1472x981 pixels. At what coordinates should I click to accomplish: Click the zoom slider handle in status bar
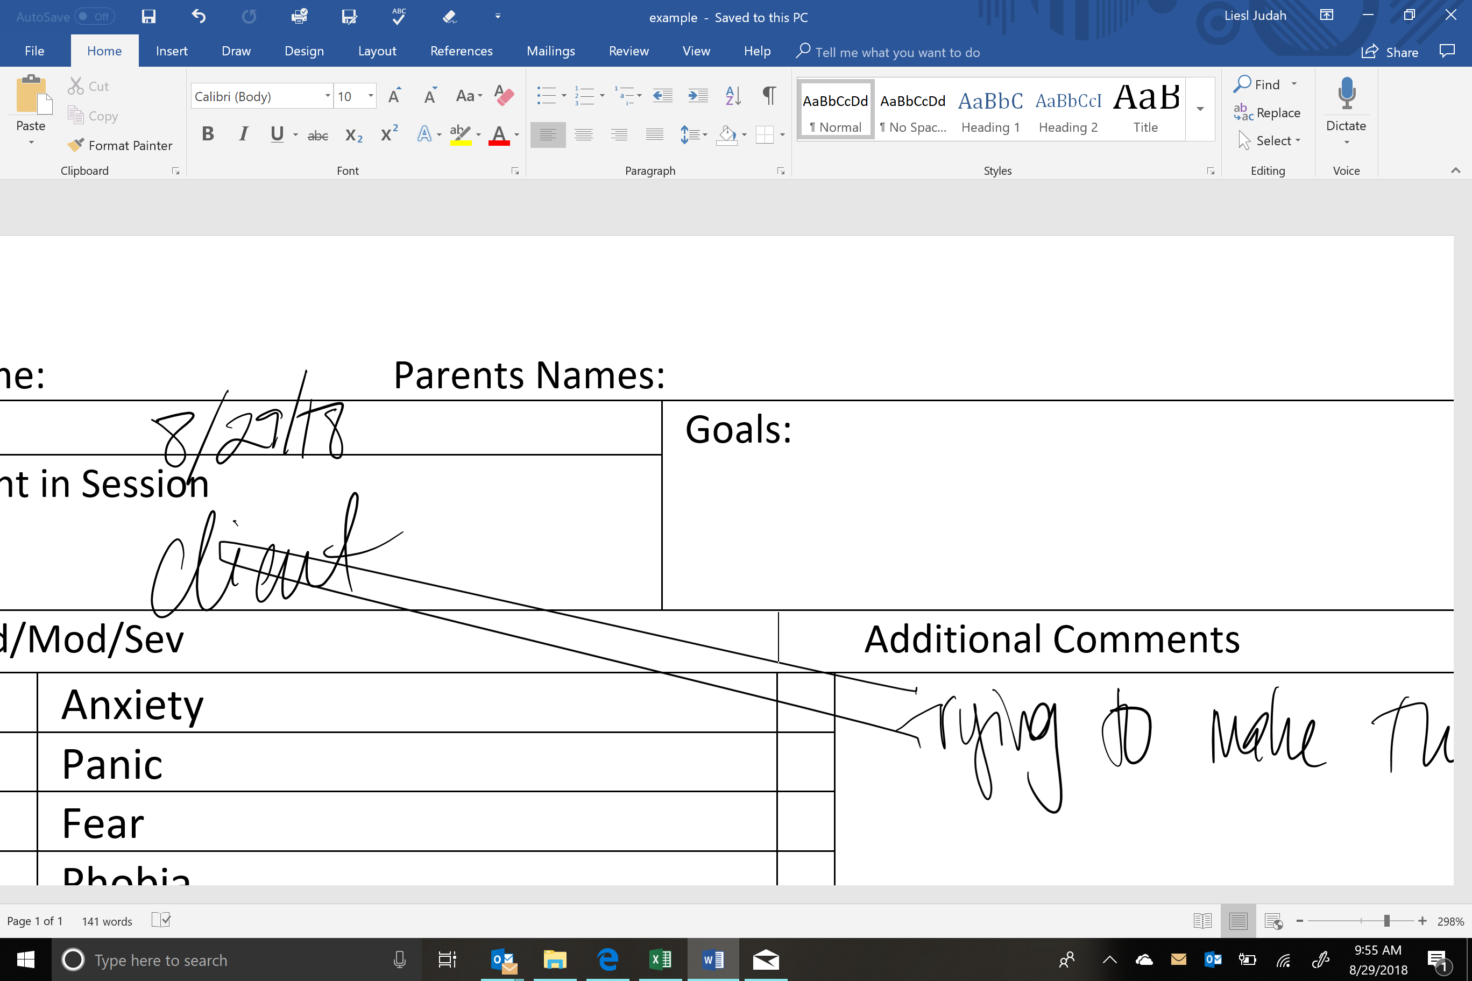coord(1386,921)
